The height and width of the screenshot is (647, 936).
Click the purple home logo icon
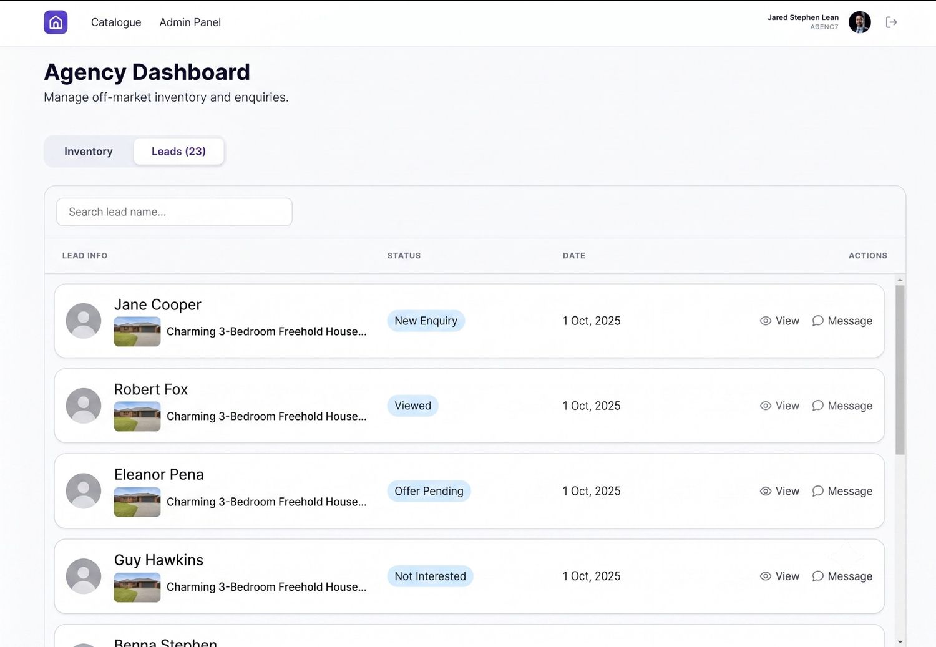56,22
